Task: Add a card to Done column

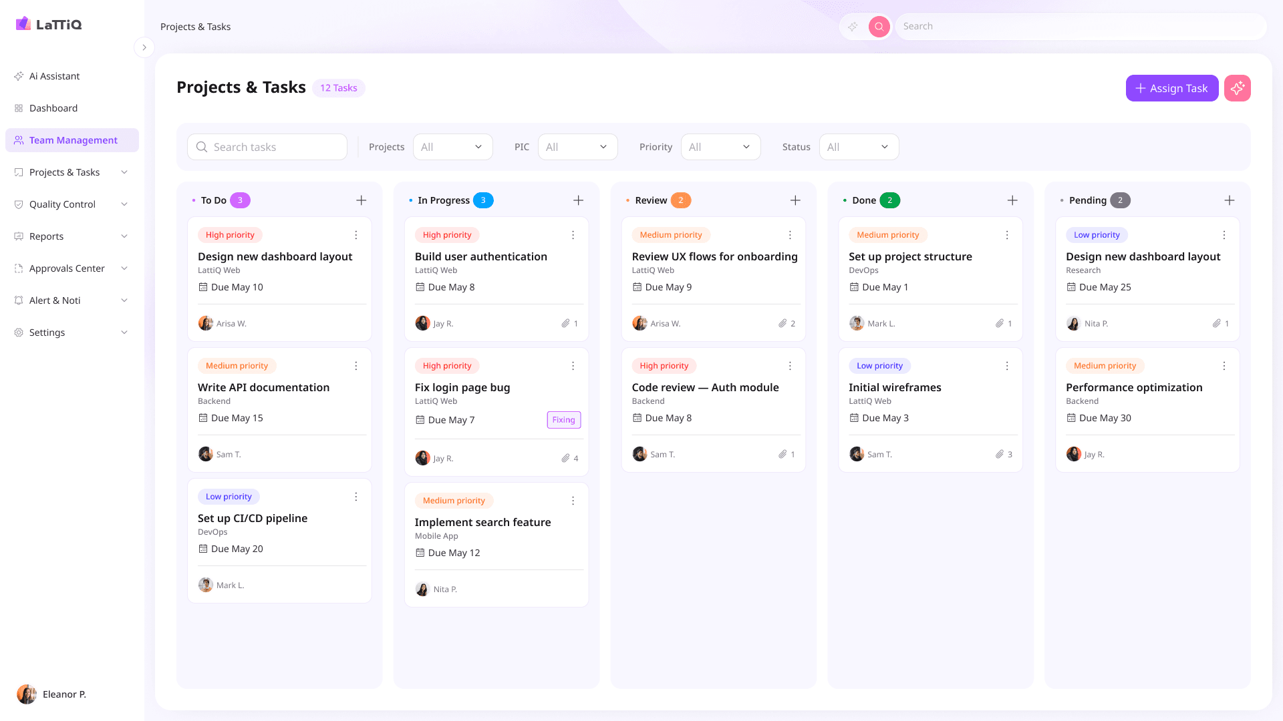Action: tap(1012, 200)
